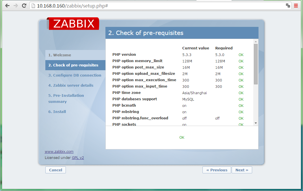
Task: Click the OK status in PHP version row
Action: coord(241,55)
